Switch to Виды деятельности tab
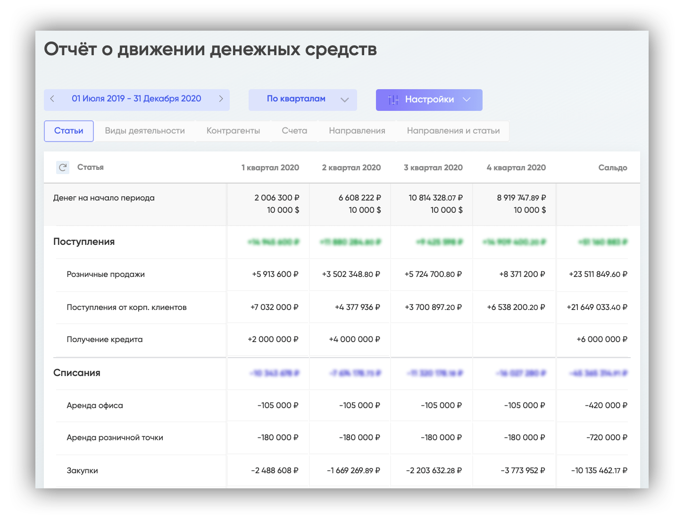This screenshot has width=684, height=519. click(x=145, y=131)
